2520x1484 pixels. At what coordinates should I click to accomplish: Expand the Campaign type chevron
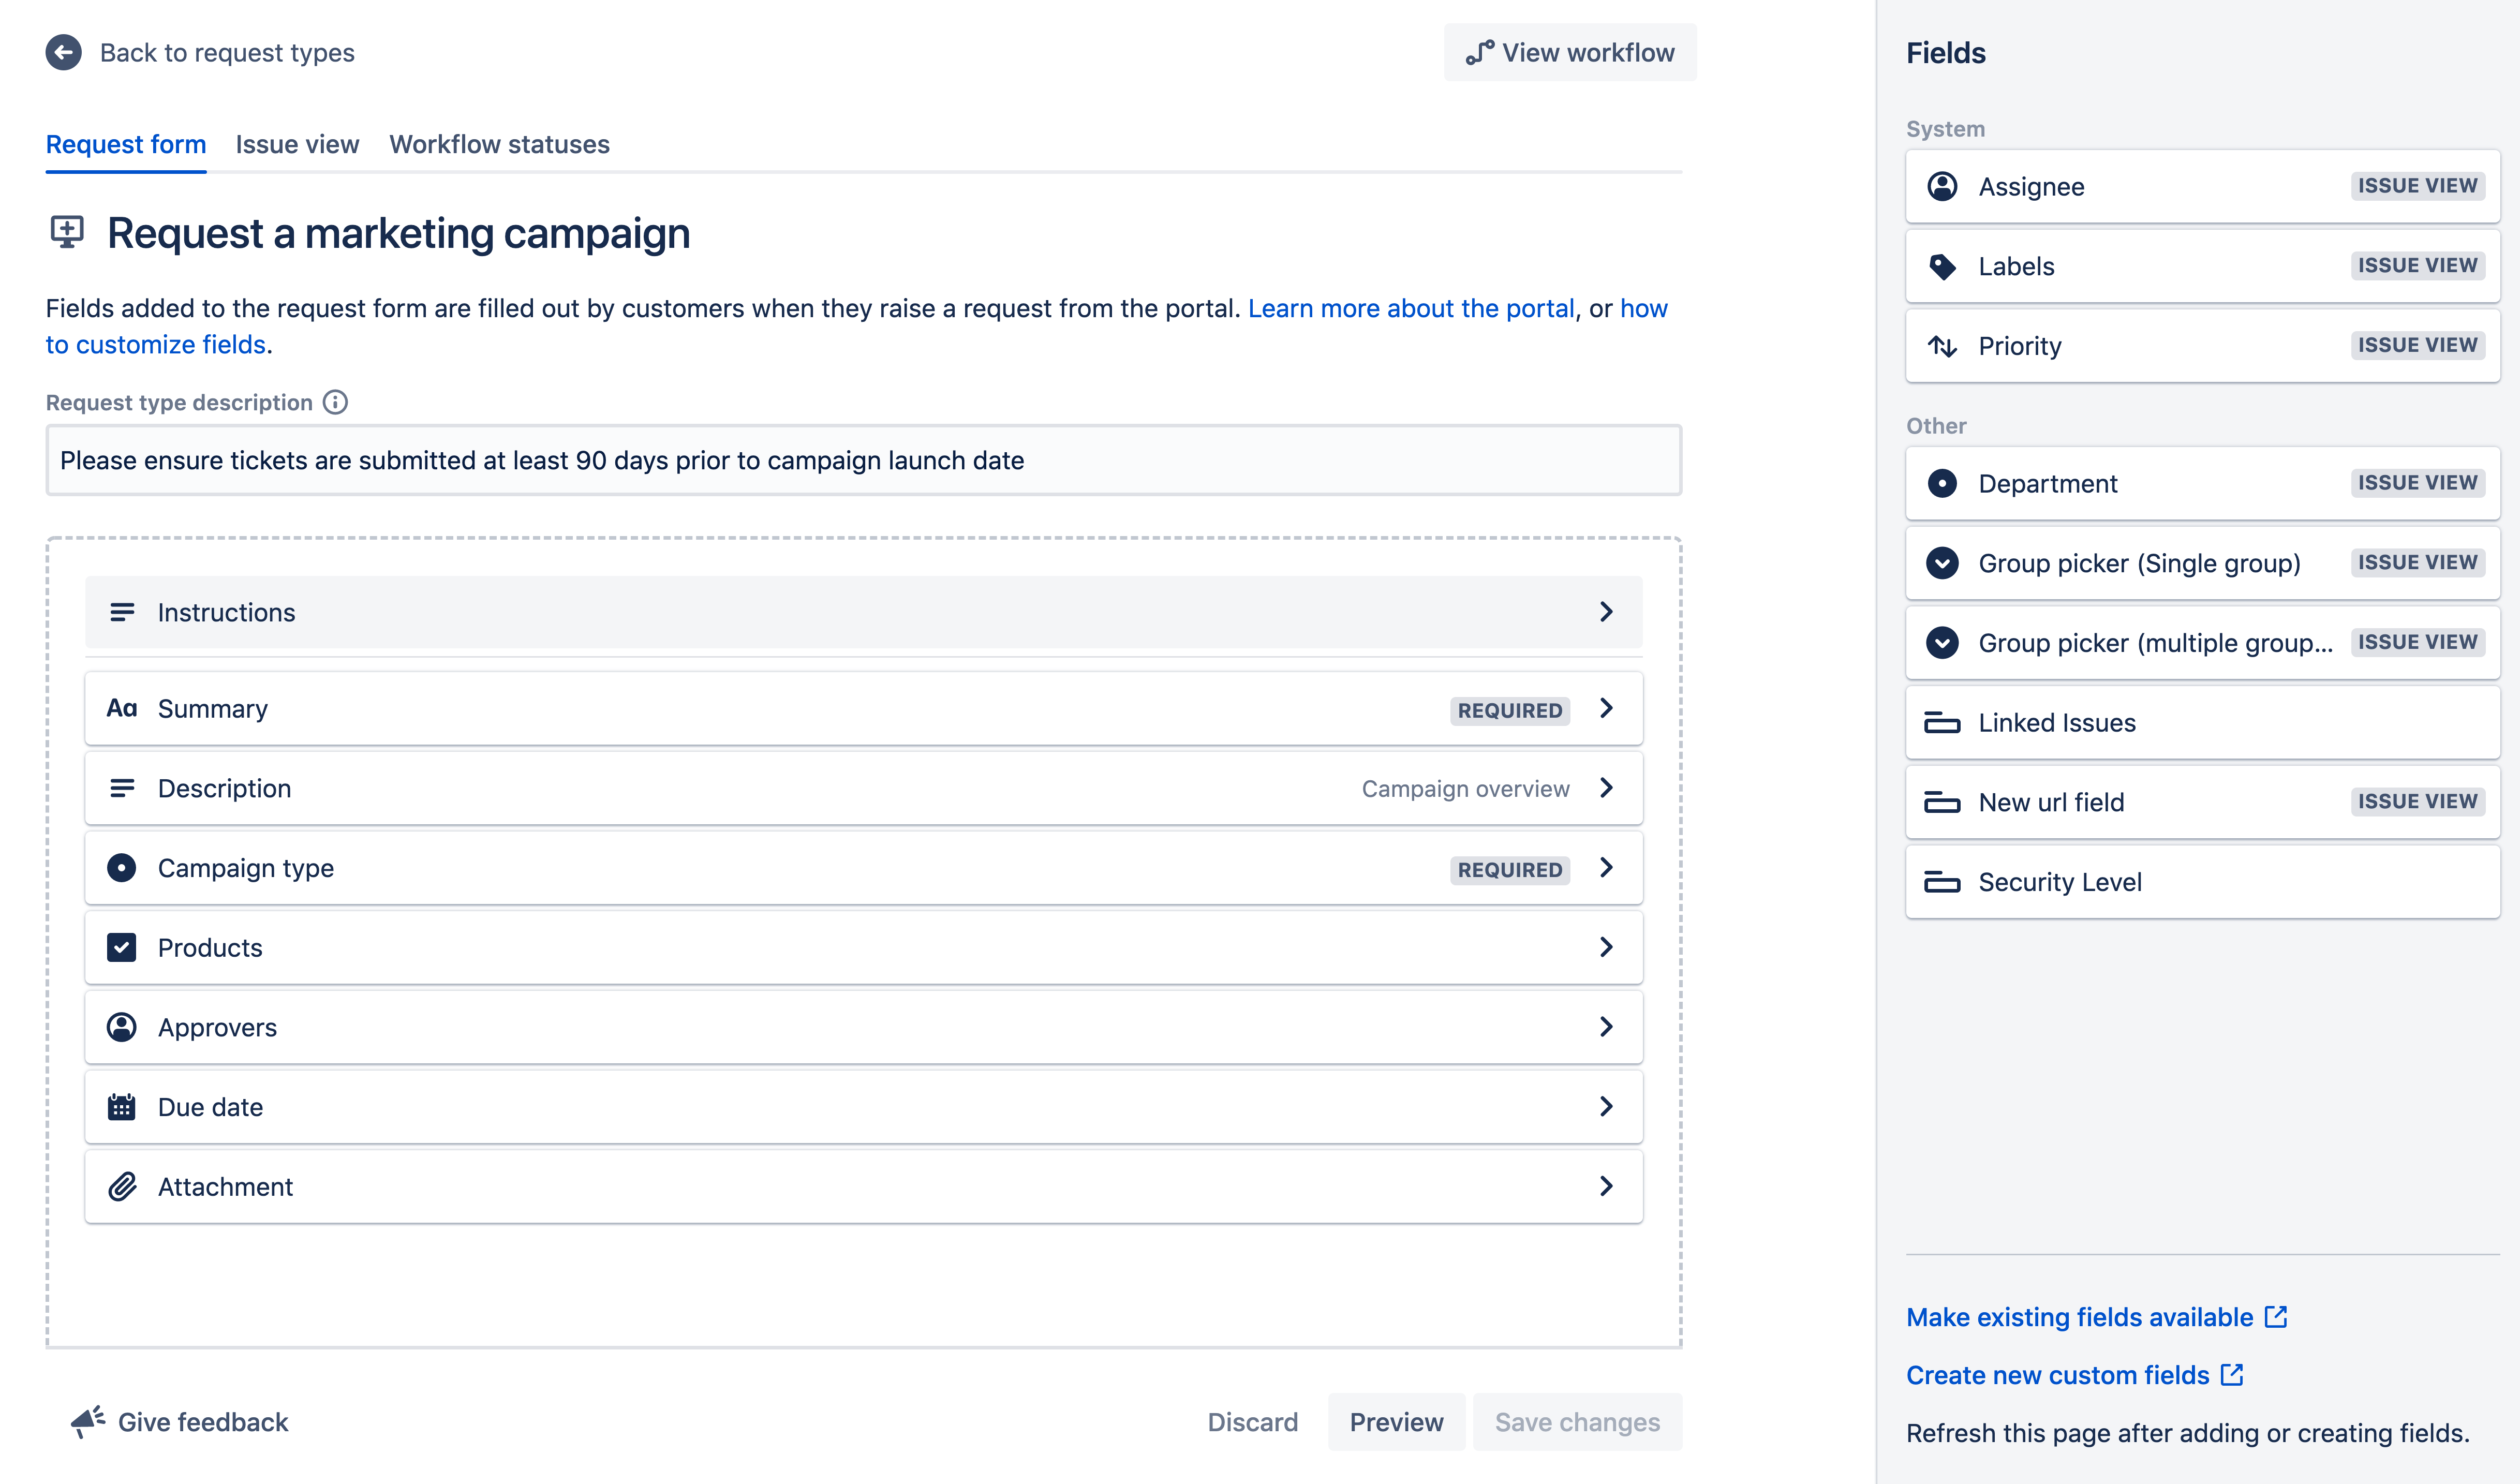(x=1606, y=867)
